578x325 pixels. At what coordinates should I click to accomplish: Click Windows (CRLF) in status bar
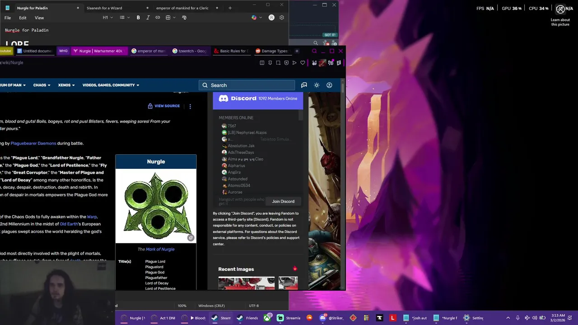point(211,306)
